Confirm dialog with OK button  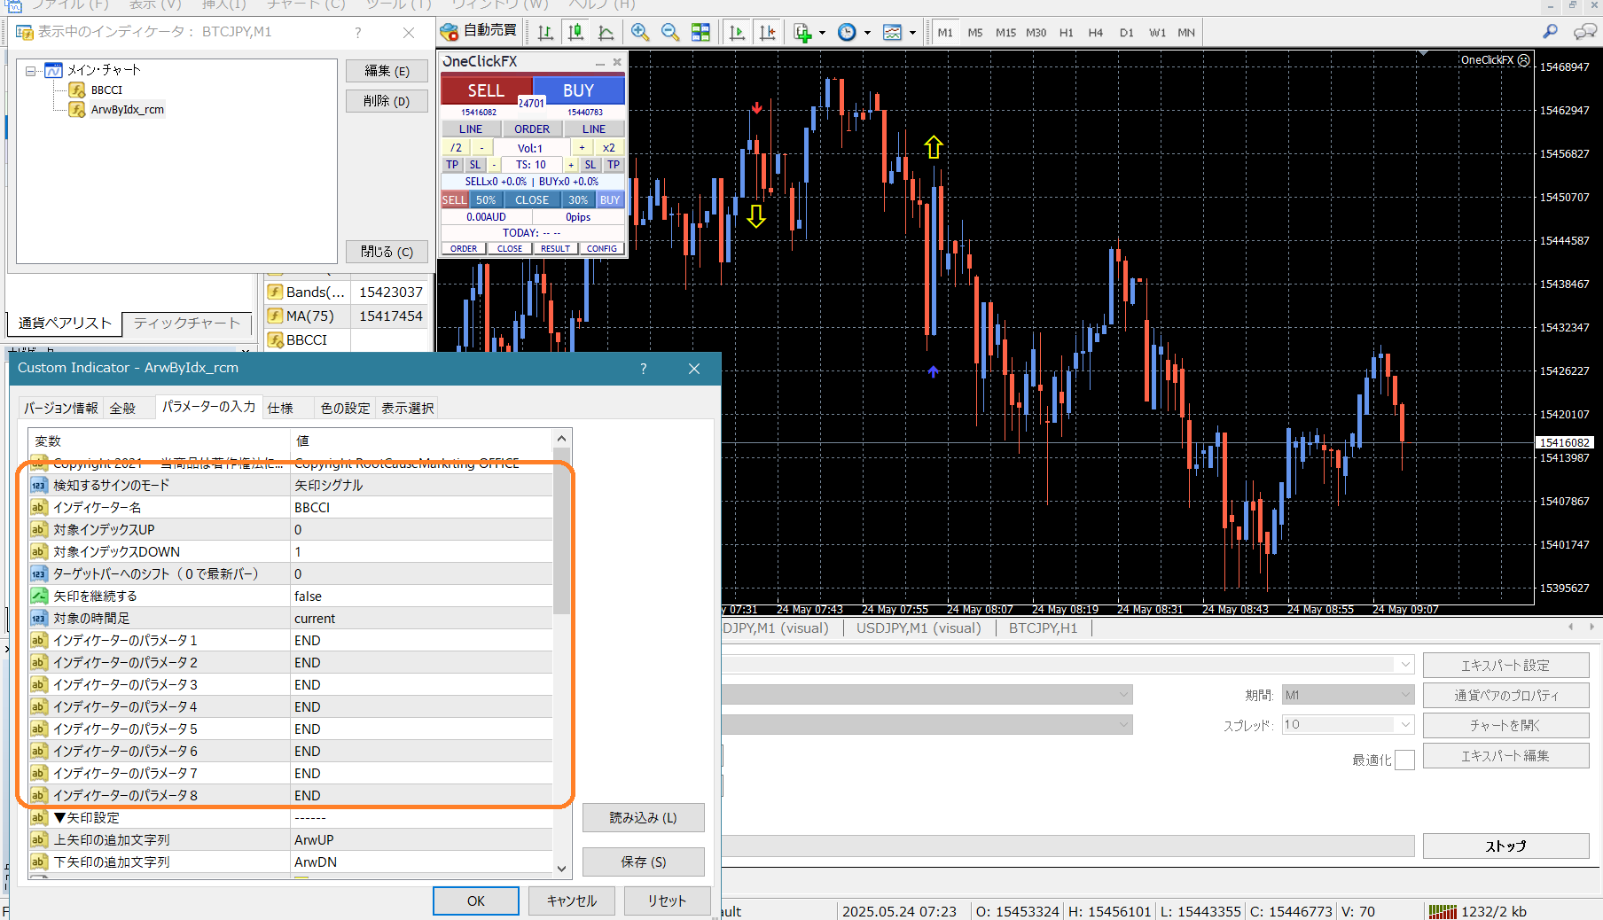[476, 901]
